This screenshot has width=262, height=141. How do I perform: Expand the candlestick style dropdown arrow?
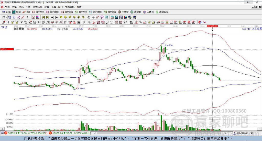point(30,17)
